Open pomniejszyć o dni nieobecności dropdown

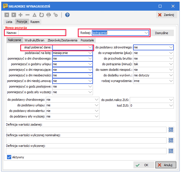click(x=90, y=75)
